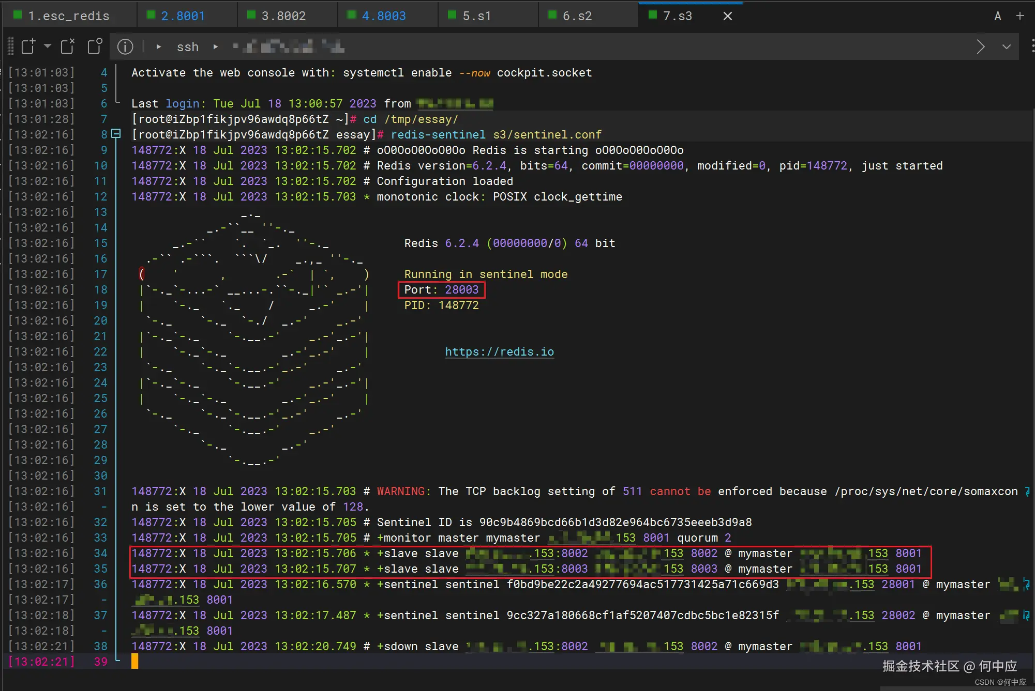
Task: Click the plus icon to add tab
Action: [1020, 16]
